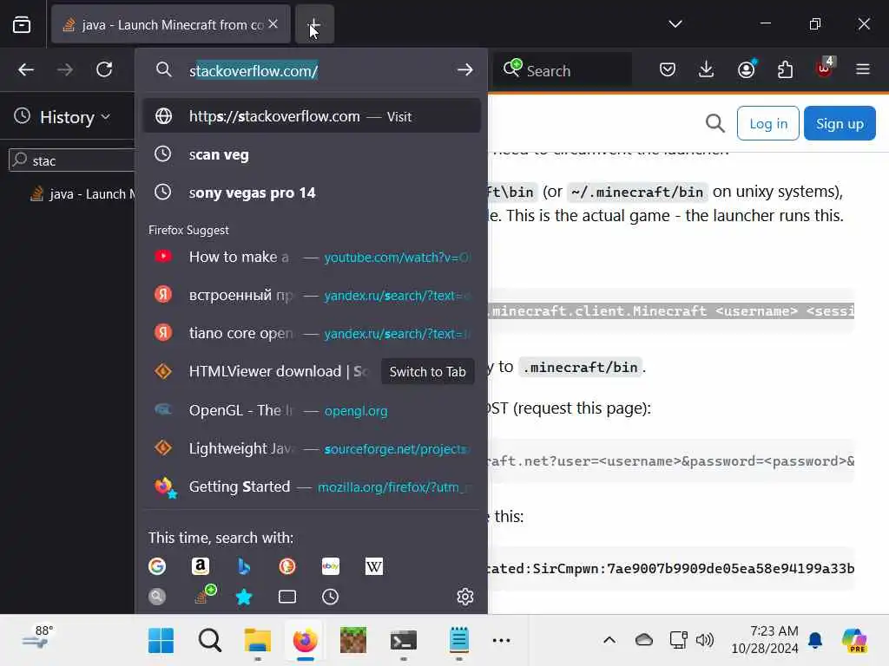The image size is (889, 666).
Task: Close the java - Launch Minecraft tab
Action: pyautogui.click(x=273, y=23)
